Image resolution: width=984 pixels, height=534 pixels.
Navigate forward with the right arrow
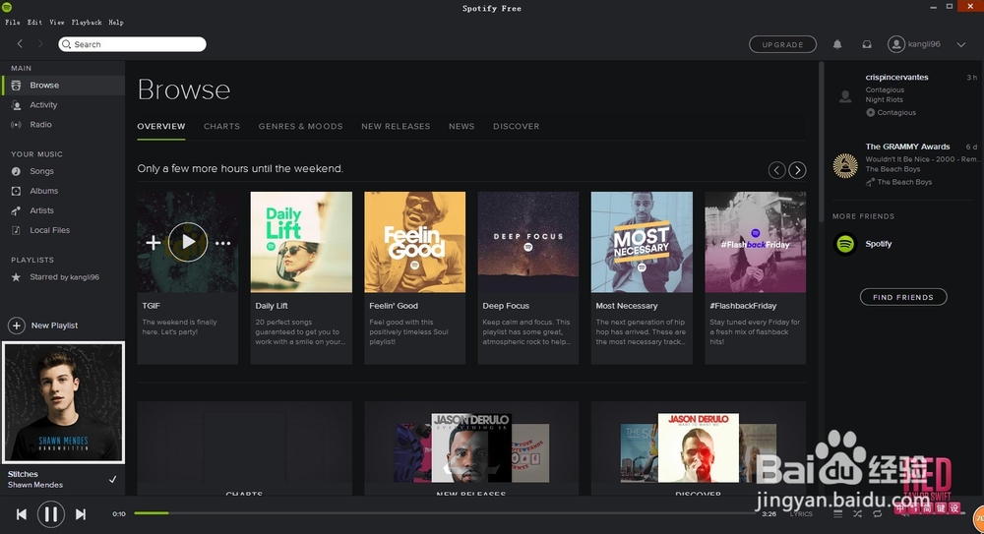pyautogui.click(x=39, y=44)
